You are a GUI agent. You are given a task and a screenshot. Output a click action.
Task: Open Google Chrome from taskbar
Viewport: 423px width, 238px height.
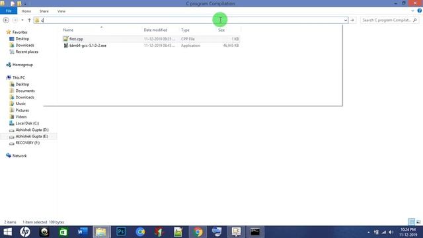click(x=198, y=232)
